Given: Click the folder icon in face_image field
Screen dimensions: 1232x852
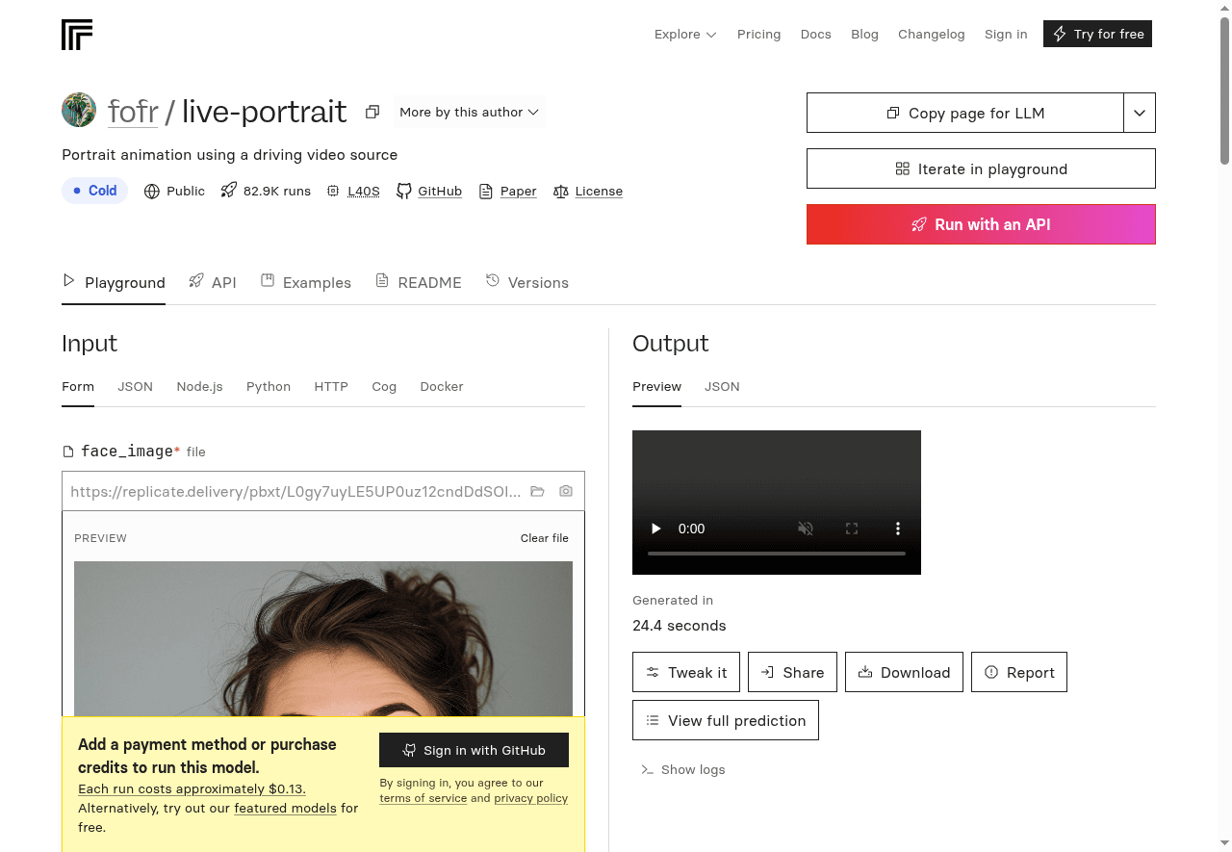Looking at the screenshot, I should [538, 491].
